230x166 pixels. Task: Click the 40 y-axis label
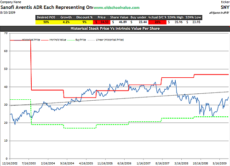(x=6, y=87)
